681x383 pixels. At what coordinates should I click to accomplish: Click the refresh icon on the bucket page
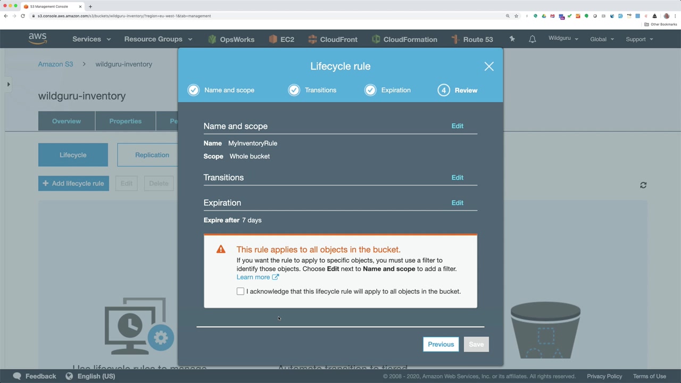click(643, 185)
